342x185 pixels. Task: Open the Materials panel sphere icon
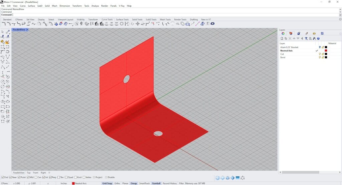(x=299, y=33)
